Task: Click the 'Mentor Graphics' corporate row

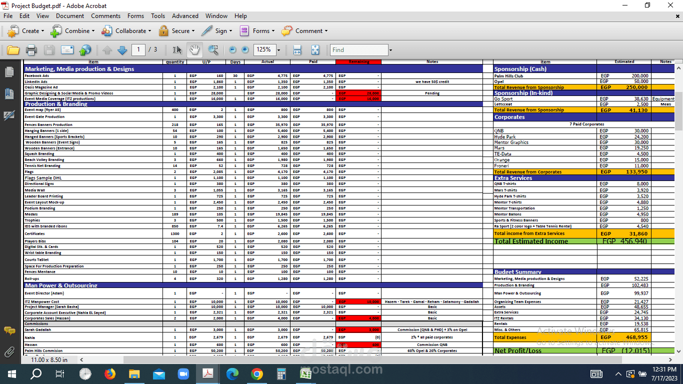Action: tap(511, 142)
